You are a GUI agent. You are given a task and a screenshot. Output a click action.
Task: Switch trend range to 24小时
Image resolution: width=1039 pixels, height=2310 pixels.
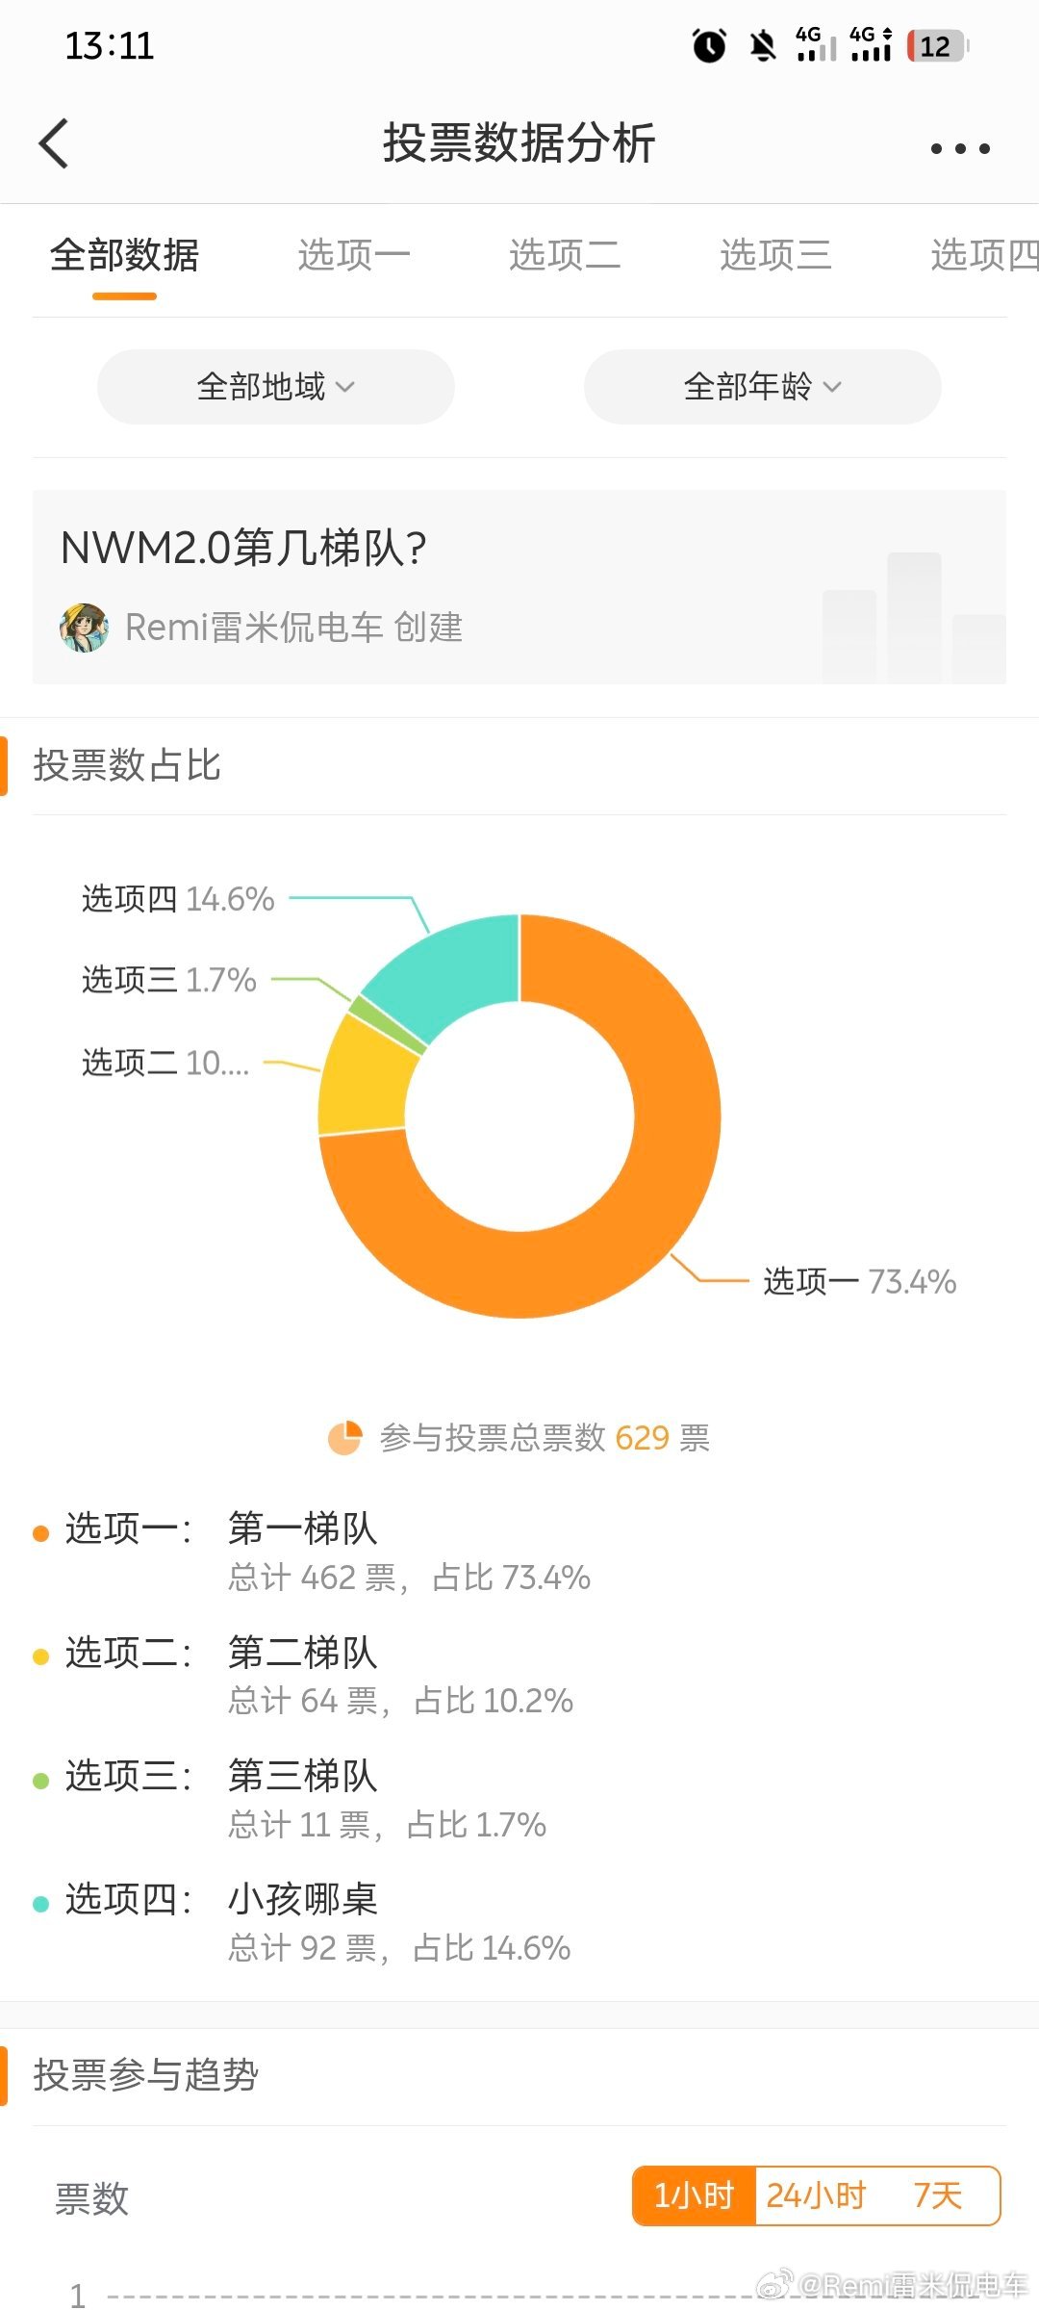point(816,2195)
